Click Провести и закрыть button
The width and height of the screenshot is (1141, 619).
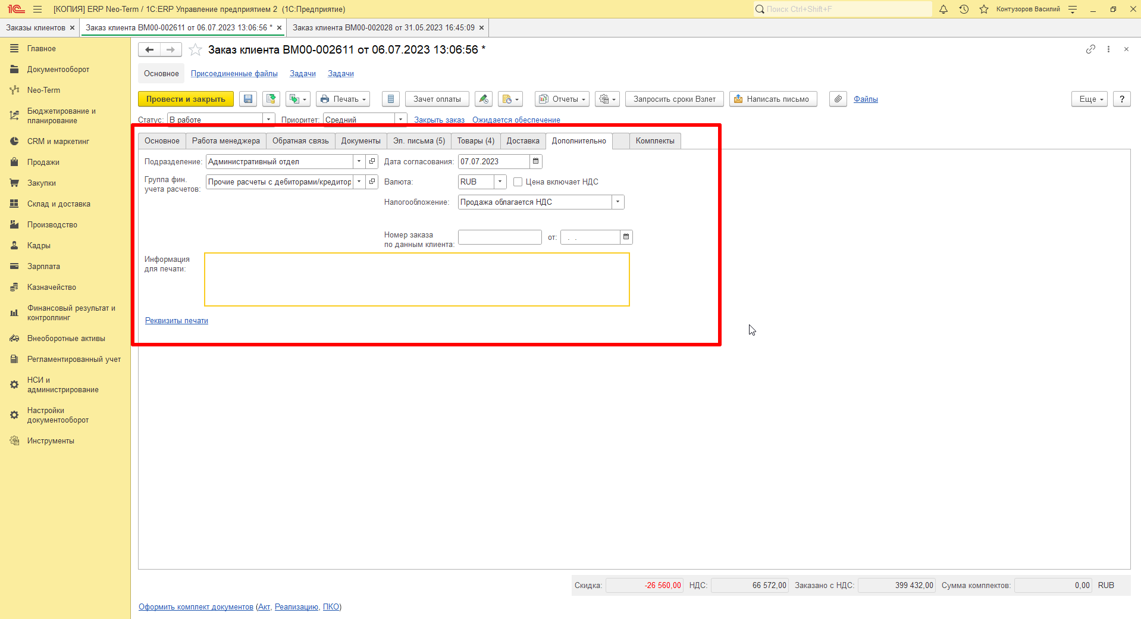tap(186, 99)
